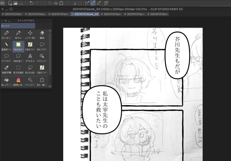Select the 硬め eraser tool
The image size is (231, 161).
coord(42,35)
